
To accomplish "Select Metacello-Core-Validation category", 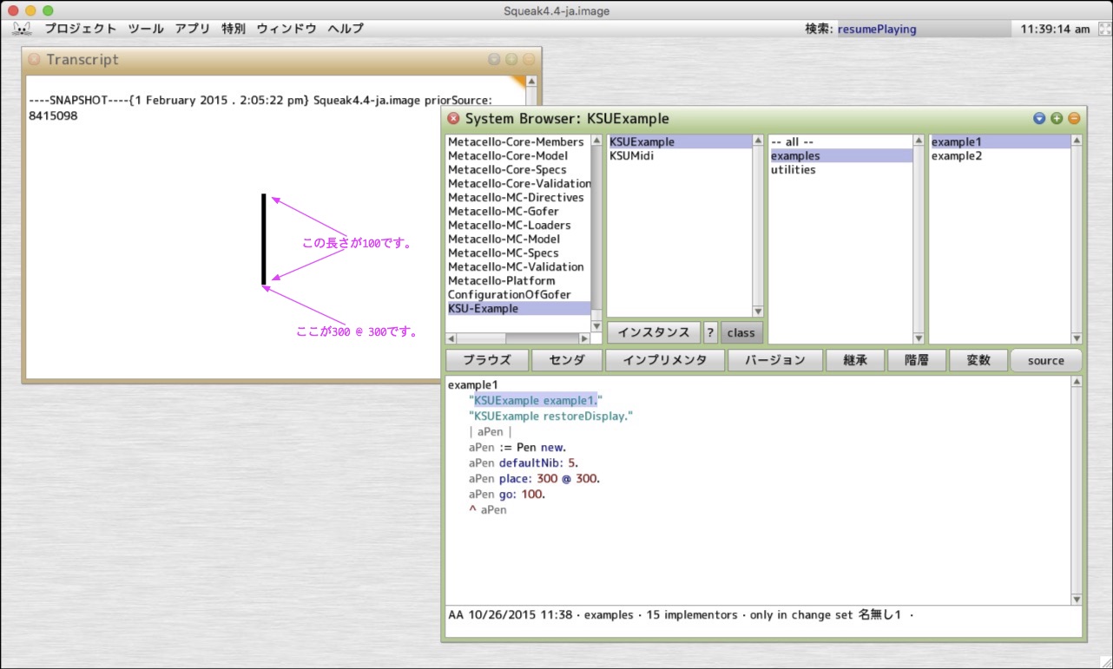I will pos(518,184).
